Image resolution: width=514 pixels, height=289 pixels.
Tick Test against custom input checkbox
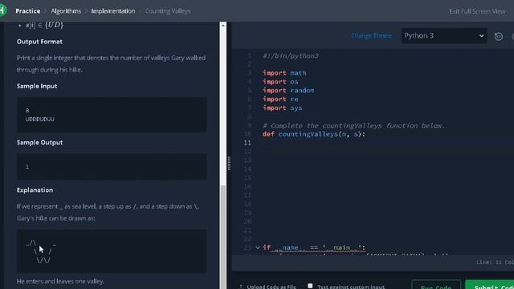pos(310,286)
